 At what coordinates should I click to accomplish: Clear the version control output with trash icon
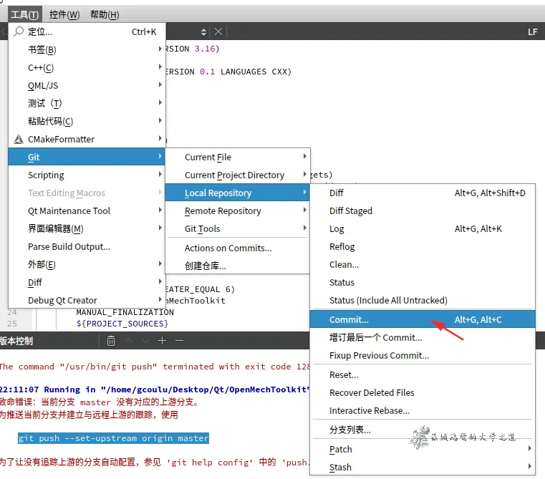(x=111, y=341)
